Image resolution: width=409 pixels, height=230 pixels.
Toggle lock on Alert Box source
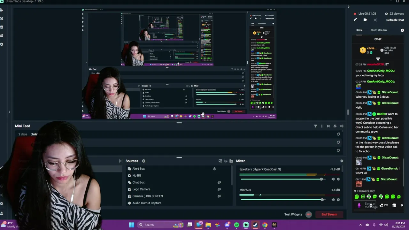(214, 169)
